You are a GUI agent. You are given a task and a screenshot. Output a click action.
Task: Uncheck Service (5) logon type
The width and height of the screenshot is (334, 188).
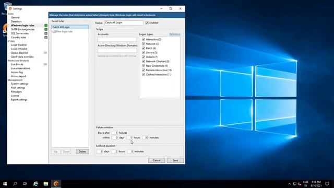pos(144,52)
